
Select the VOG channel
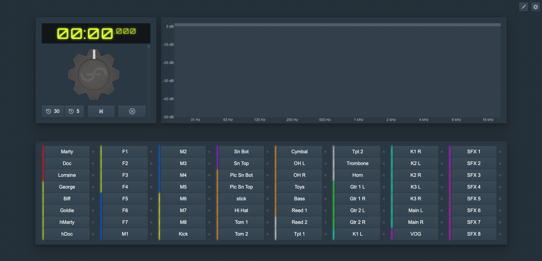(x=416, y=234)
